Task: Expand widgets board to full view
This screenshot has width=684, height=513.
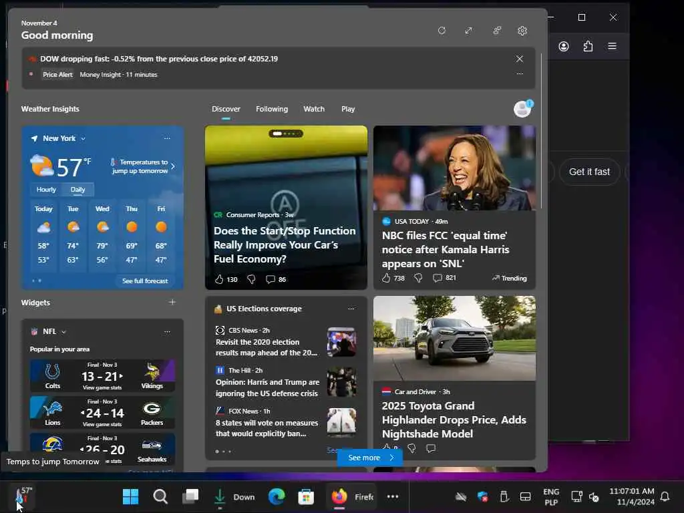Action: (468, 31)
